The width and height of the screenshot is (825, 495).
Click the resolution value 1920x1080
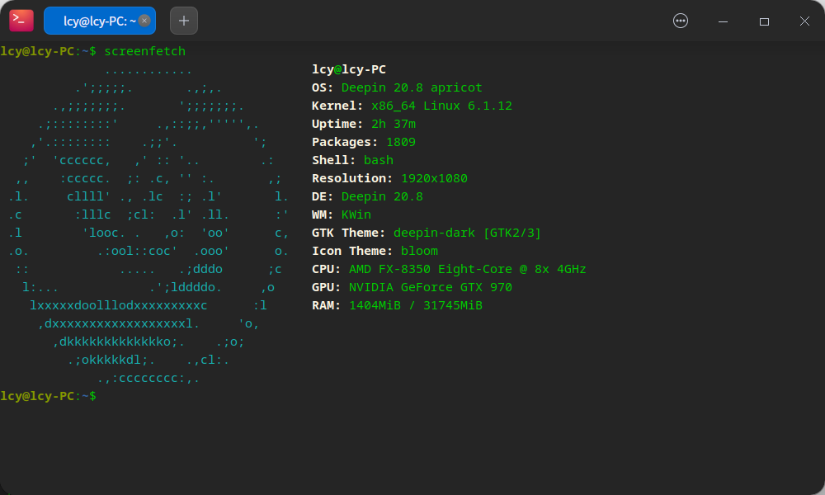point(434,178)
